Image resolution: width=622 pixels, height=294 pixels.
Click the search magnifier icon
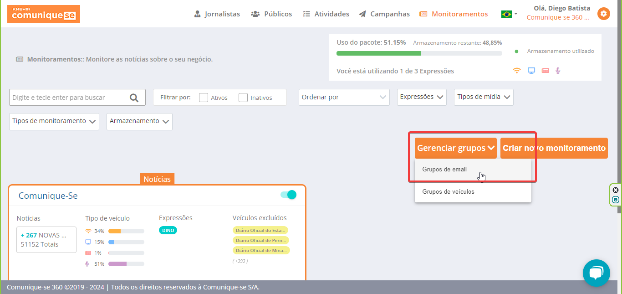pos(134,98)
